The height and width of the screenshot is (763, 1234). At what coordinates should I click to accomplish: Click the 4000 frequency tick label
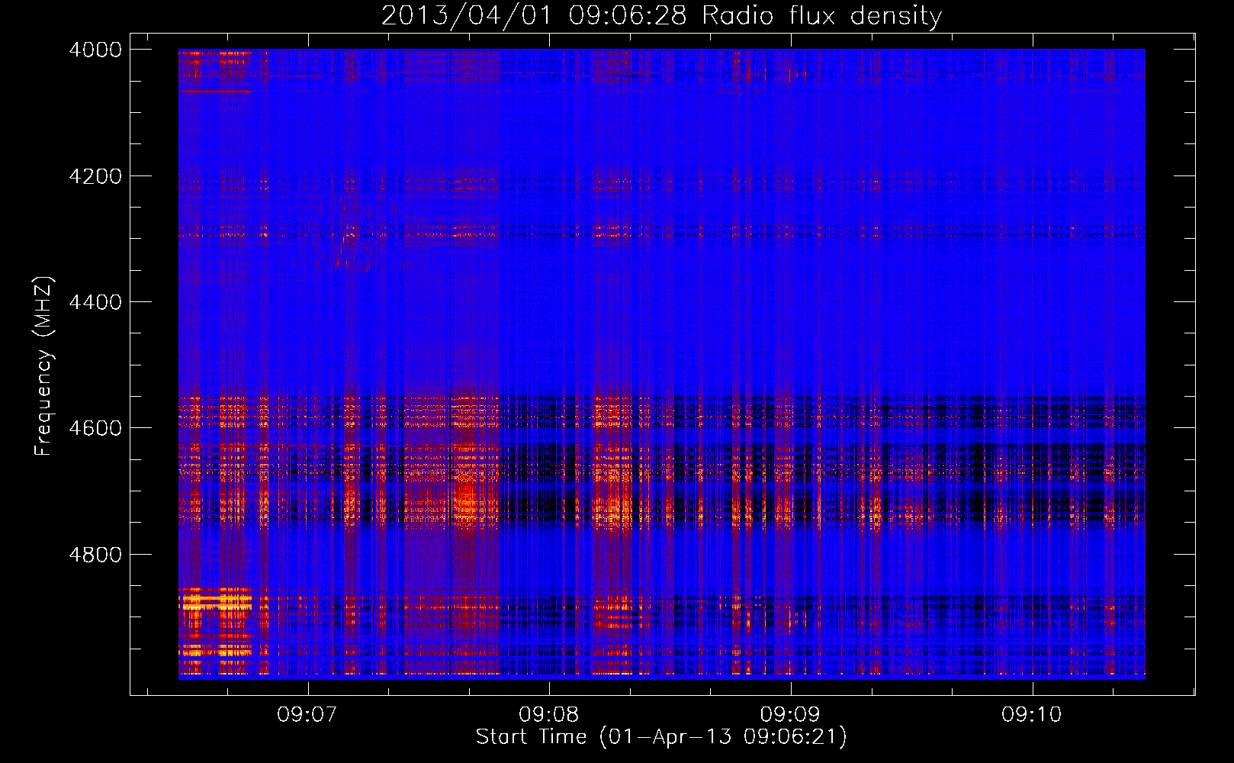click(95, 50)
